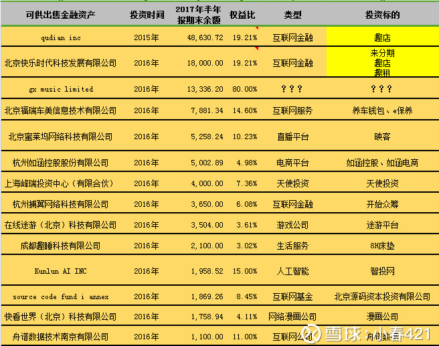Click the 直播平台 type cell
This screenshot has width=439, height=346.
coord(292,137)
